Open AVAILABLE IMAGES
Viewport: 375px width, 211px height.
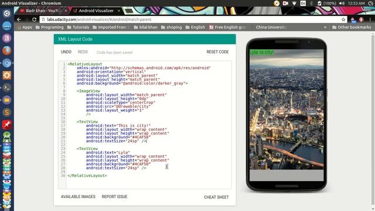click(x=78, y=197)
